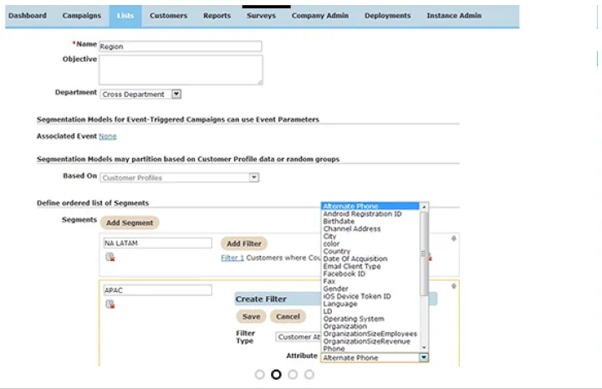Click the Attribute dropdown arrow
The image size is (602, 389).
coord(424,357)
